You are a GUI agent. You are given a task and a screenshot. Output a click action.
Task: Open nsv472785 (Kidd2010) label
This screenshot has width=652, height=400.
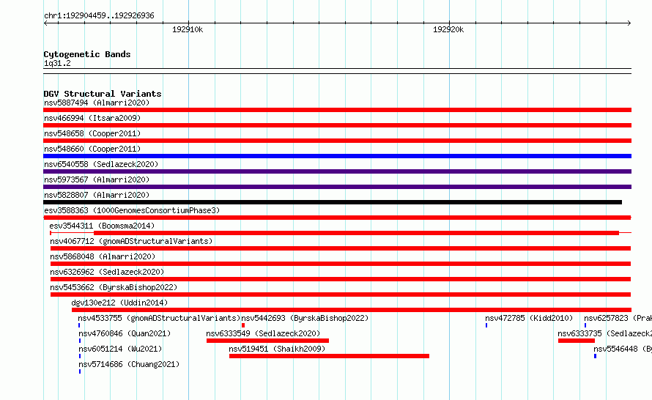coord(529,318)
